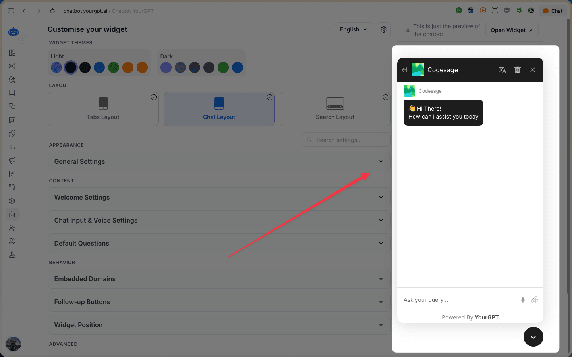Click the widget settings gear next to English

[x=383, y=29]
